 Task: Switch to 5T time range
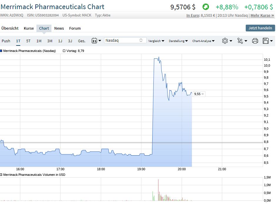click(x=28, y=41)
